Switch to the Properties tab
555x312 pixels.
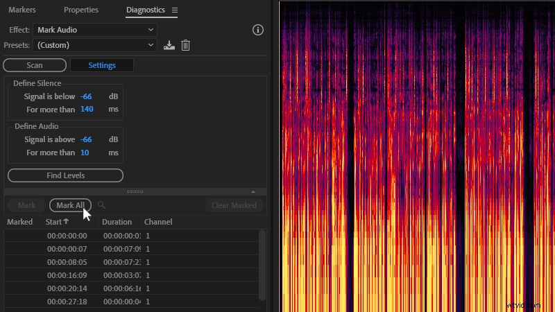coord(81,10)
